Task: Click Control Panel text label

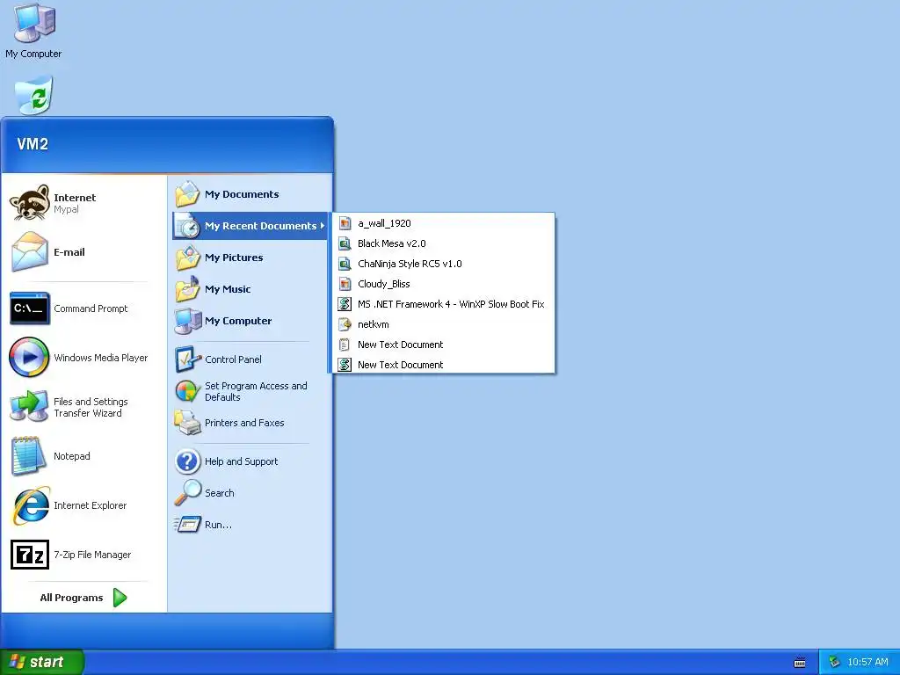Action: [x=233, y=359]
